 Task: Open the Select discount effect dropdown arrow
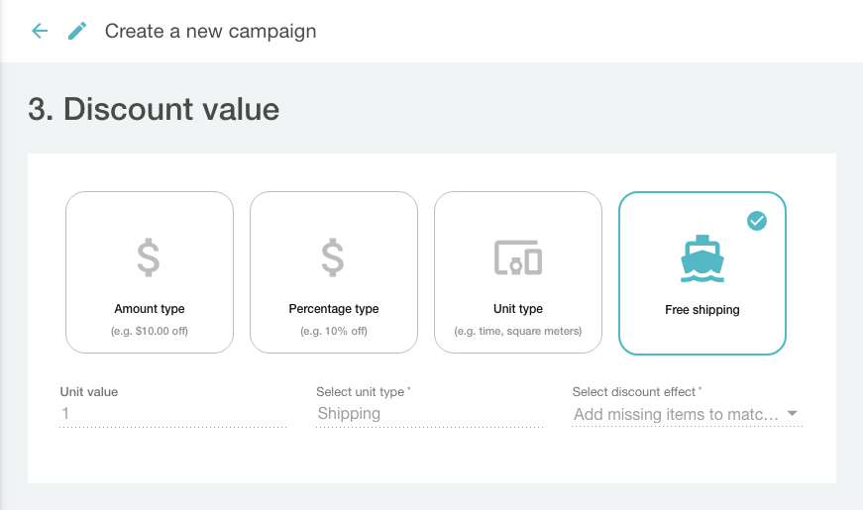coord(793,414)
